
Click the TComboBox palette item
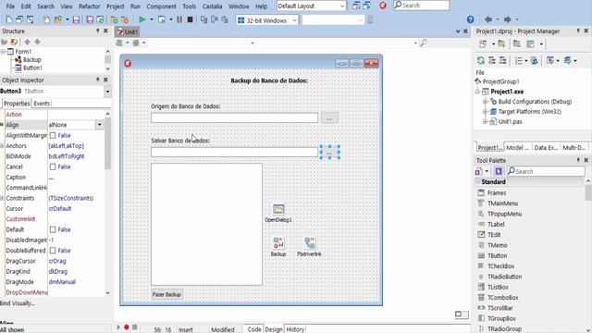click(502, 298)
